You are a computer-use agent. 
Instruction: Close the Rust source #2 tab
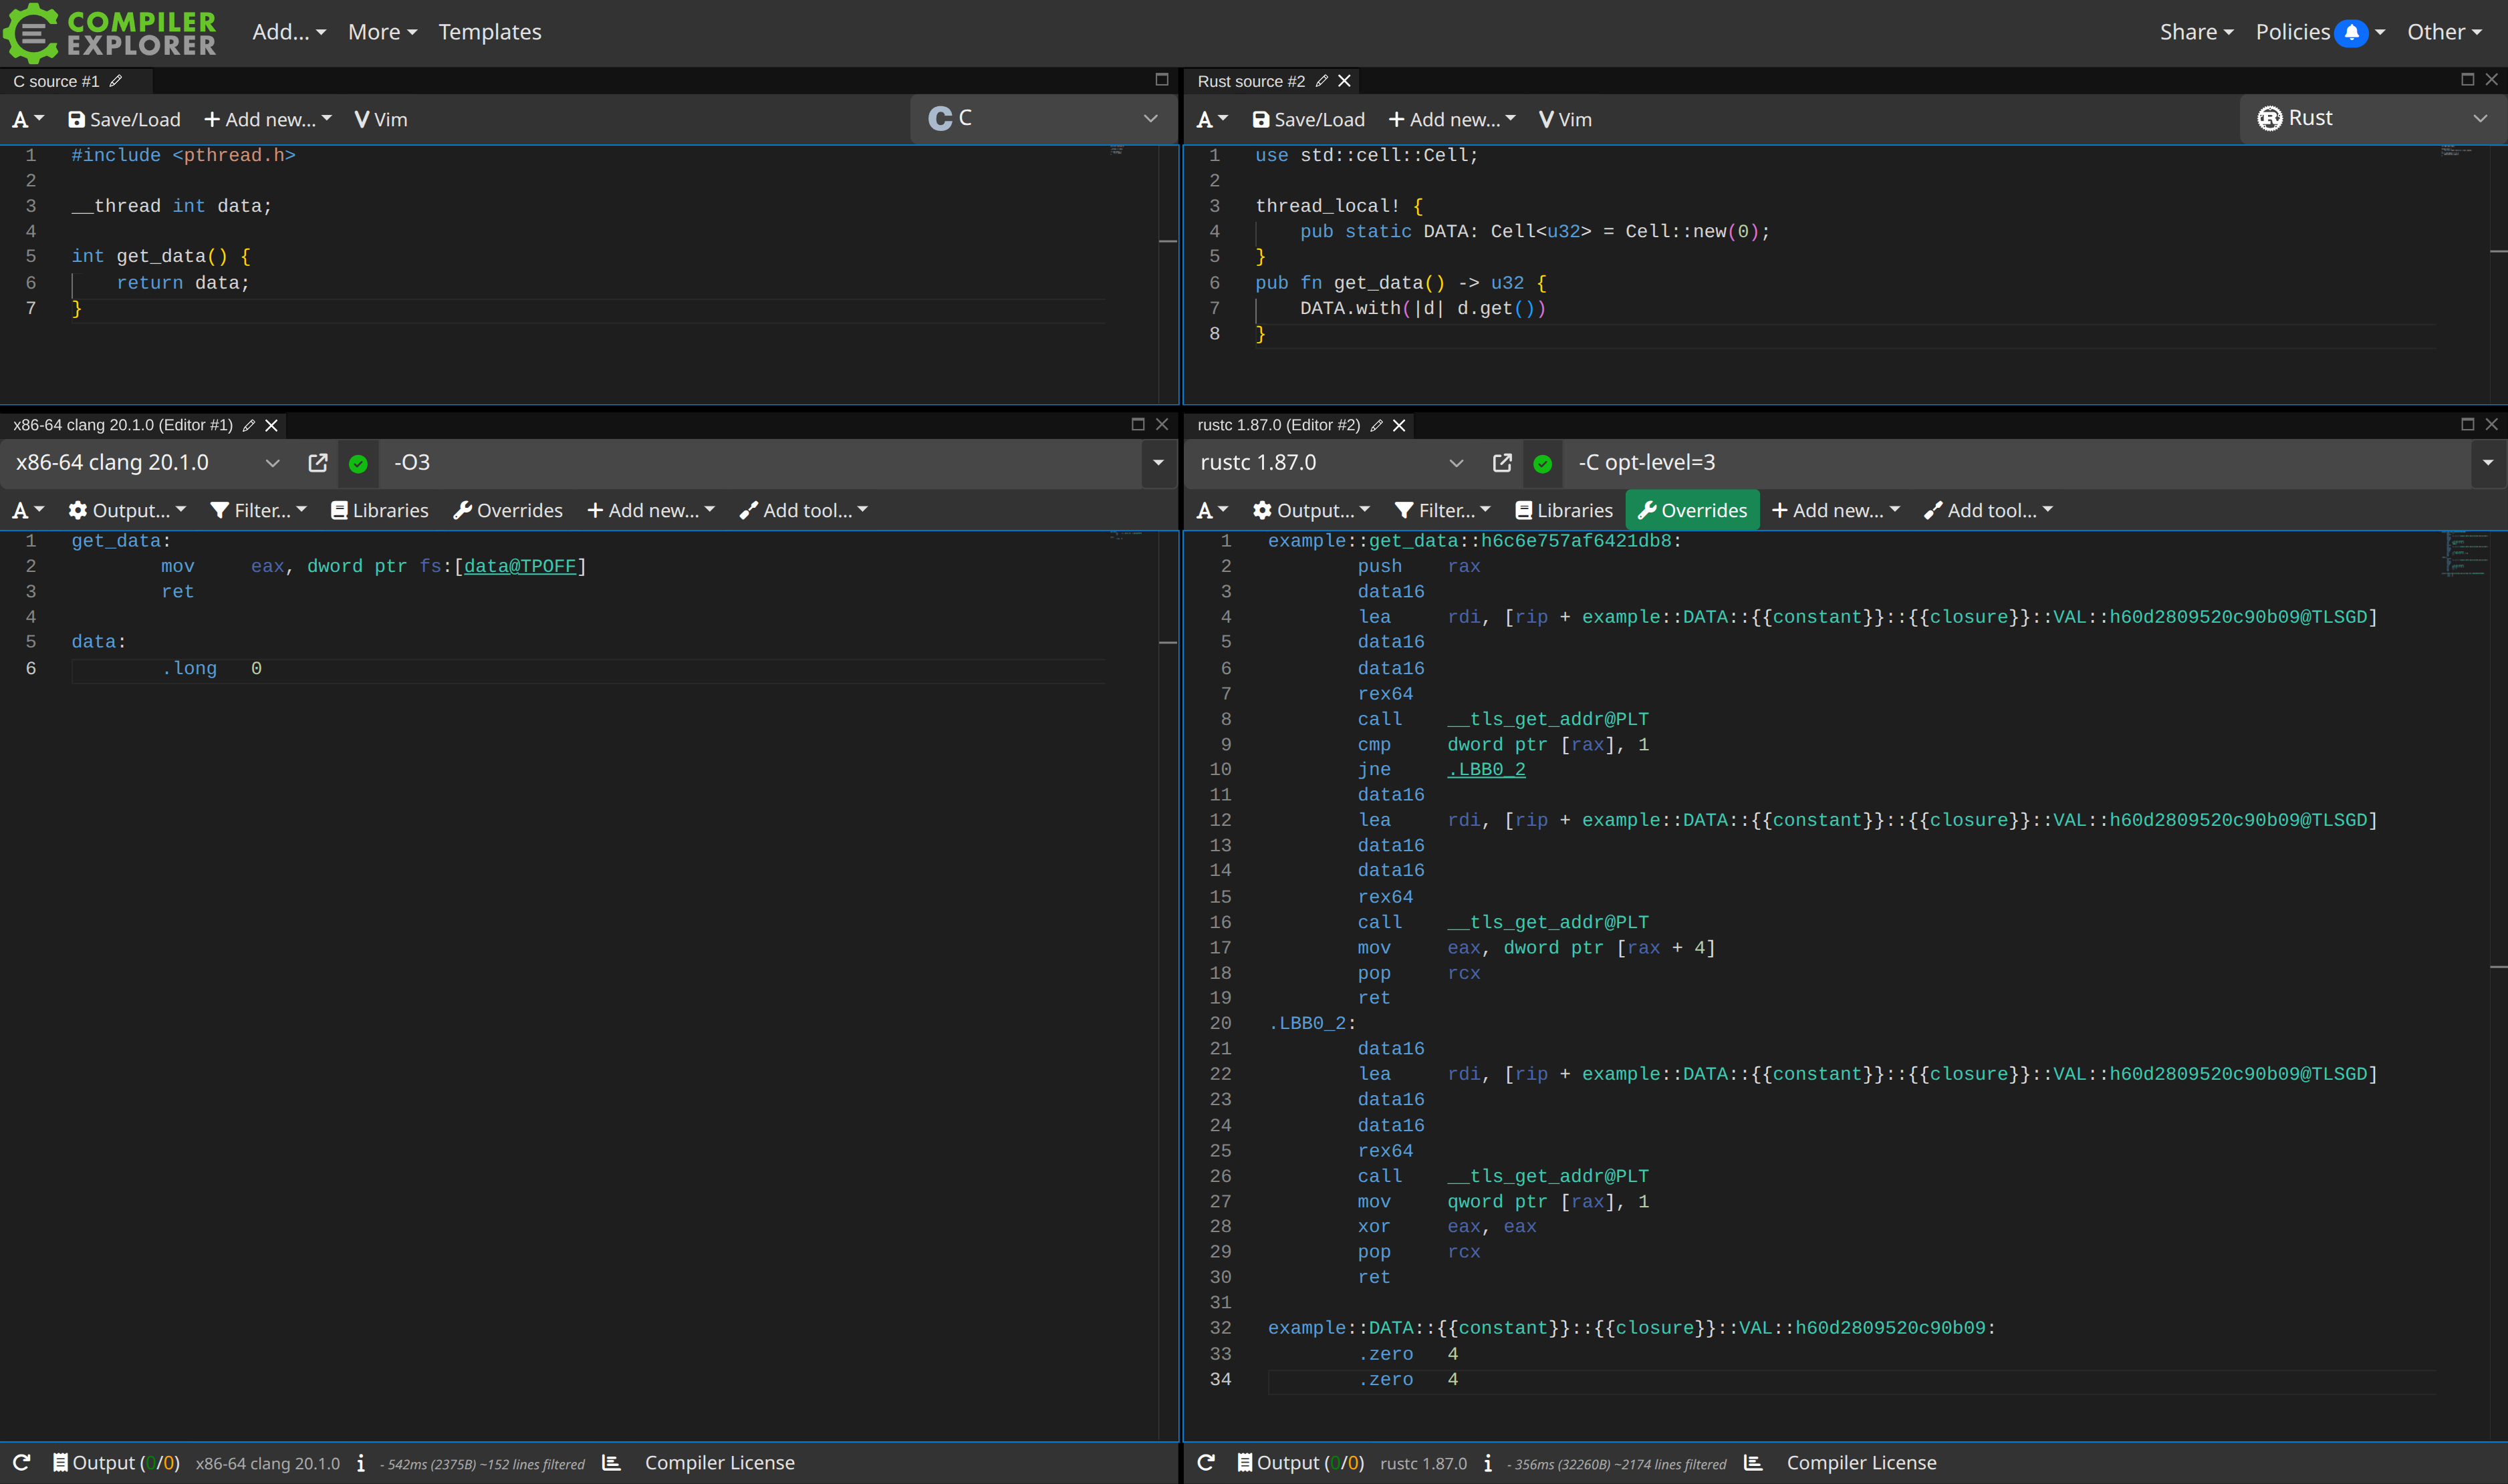(x=1344, y=81)
